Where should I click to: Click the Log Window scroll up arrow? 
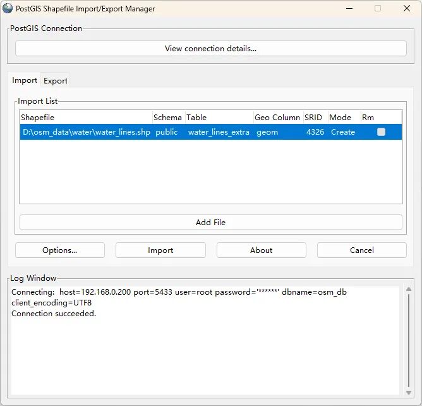(x=409, y=289)
